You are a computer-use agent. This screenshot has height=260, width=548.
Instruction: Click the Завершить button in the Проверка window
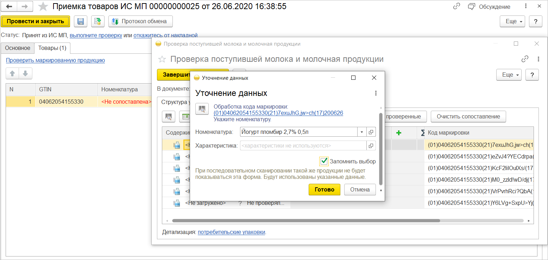click(x=174, y=75)
